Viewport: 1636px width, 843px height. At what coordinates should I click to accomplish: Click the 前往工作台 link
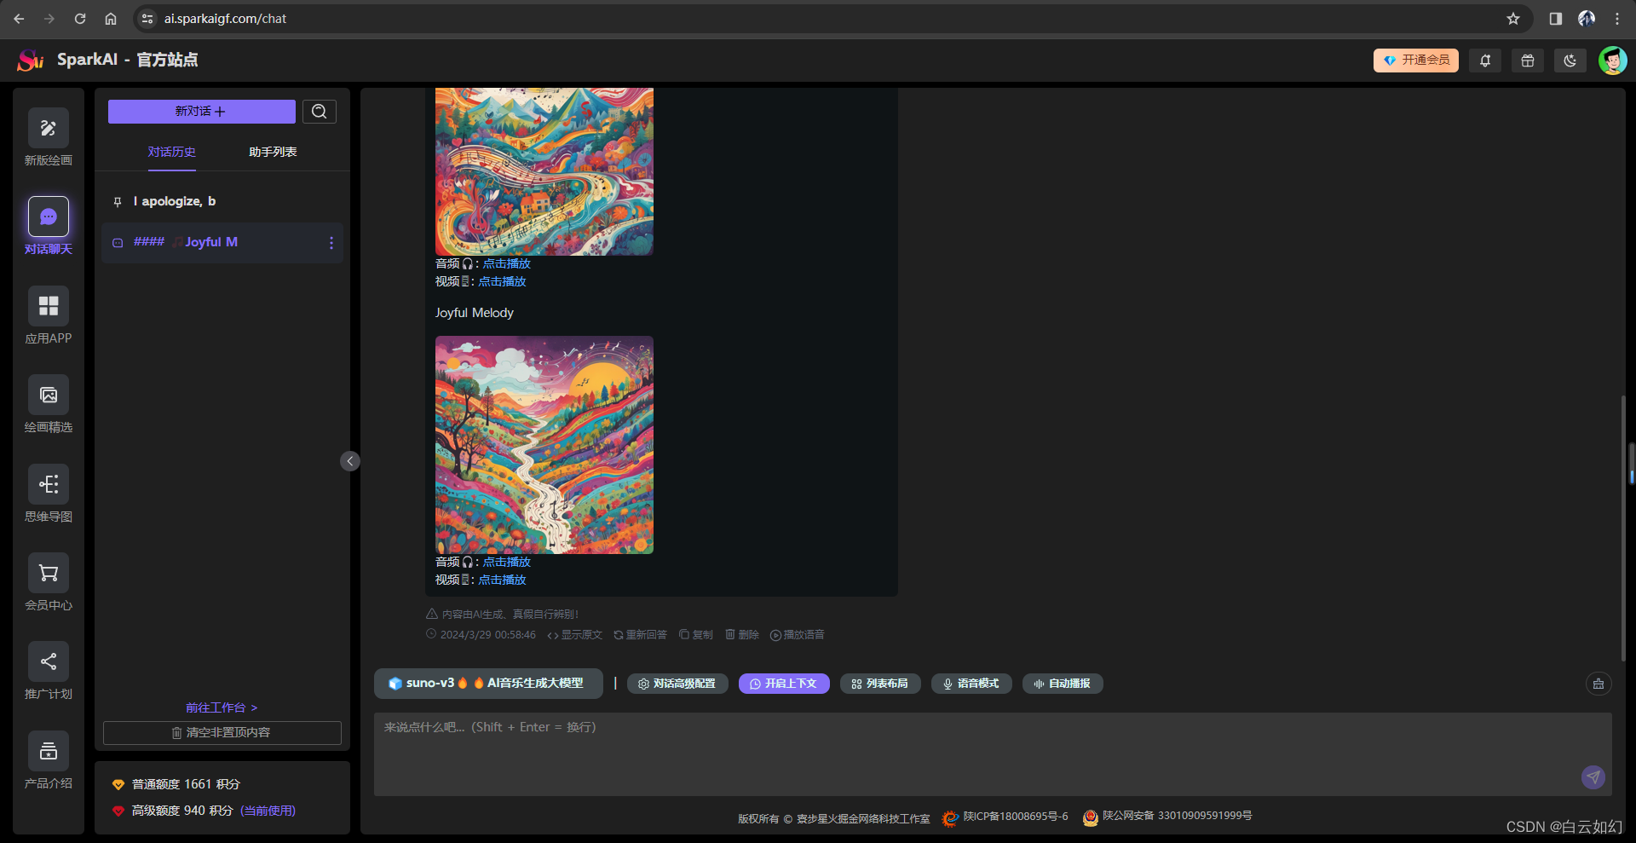[222, 707]
